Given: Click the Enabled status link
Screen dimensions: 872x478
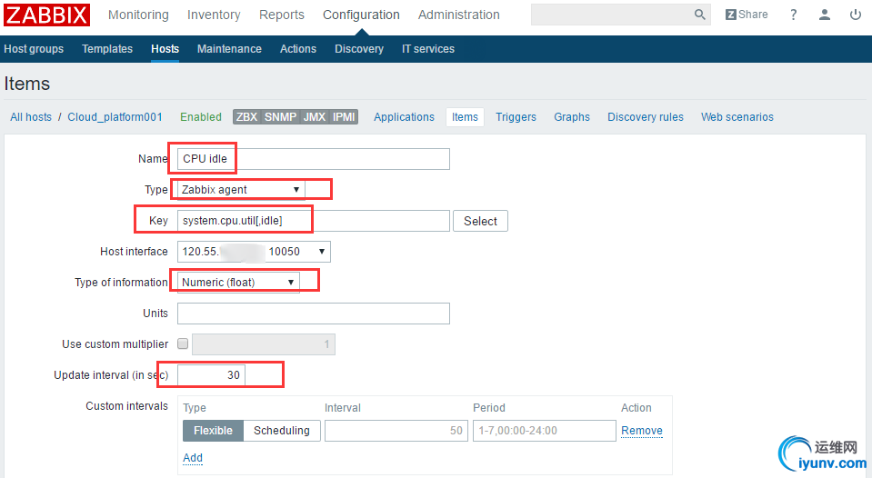Looking at the screenshot, I should (x=201, y=117).
